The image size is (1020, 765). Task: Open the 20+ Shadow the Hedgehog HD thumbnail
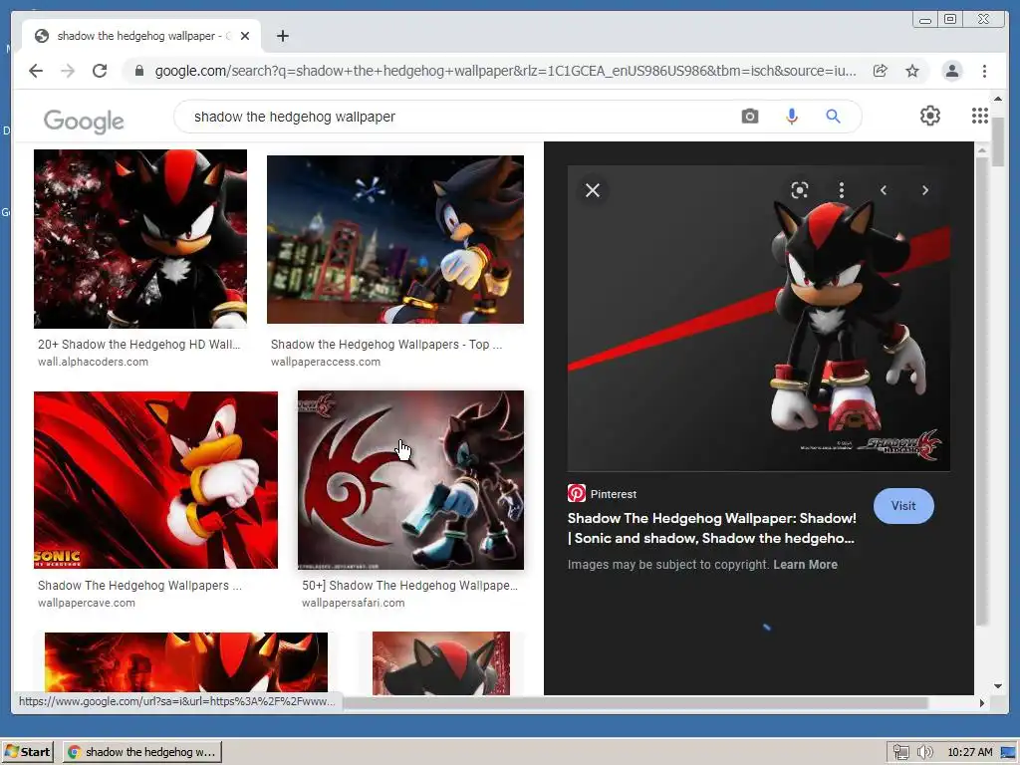tap(139, 239)
